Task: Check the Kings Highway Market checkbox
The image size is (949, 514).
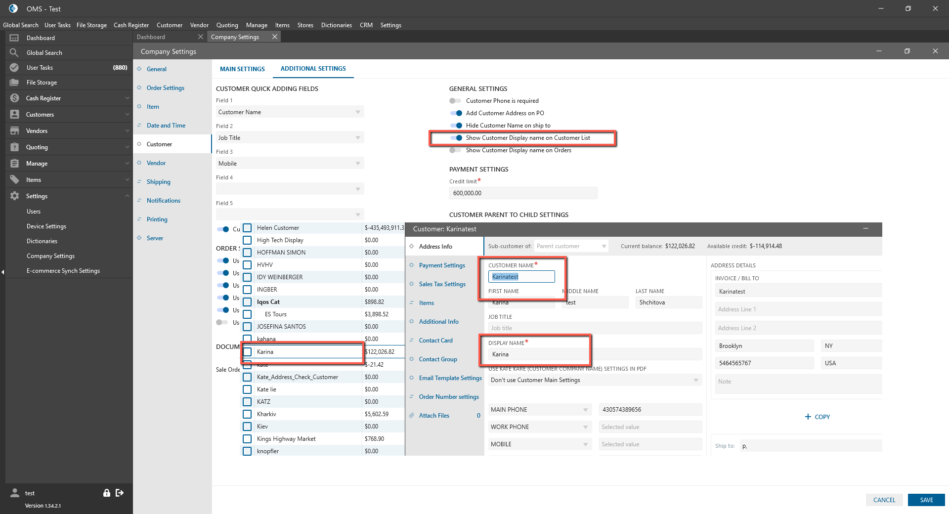Action: [x=247, y=439]
